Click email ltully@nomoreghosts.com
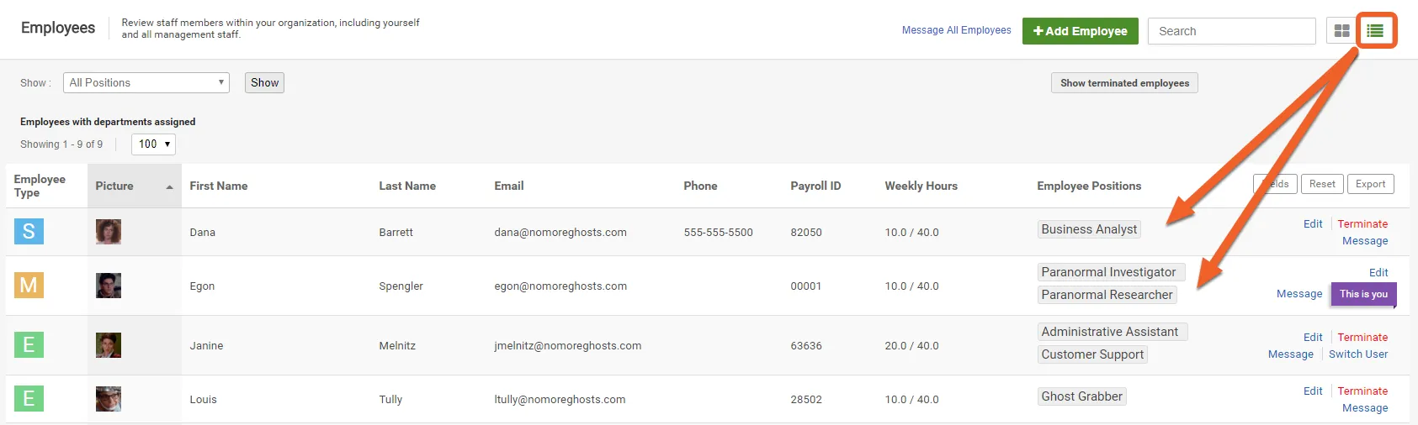This screenshot has height=425, width=1418. point(560,399)
